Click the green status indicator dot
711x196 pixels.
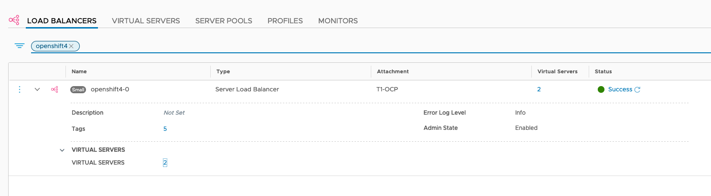tap(601, 89)
